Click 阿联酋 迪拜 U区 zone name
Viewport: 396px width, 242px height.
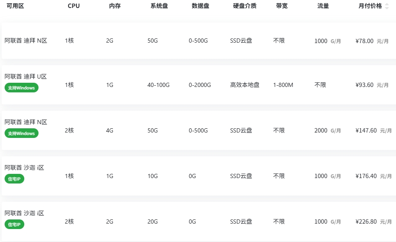[x=26, y=76]
